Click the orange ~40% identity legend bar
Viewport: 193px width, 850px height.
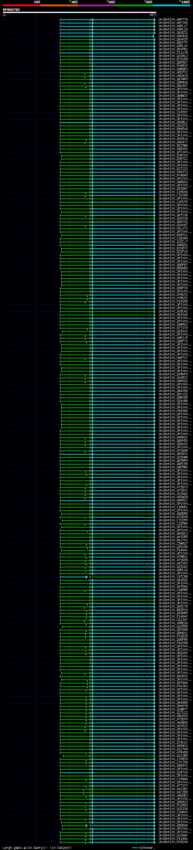59,6
